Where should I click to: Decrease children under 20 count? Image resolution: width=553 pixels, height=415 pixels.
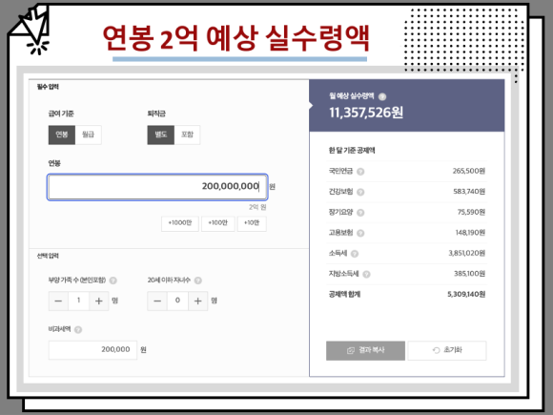coord(157,301)
